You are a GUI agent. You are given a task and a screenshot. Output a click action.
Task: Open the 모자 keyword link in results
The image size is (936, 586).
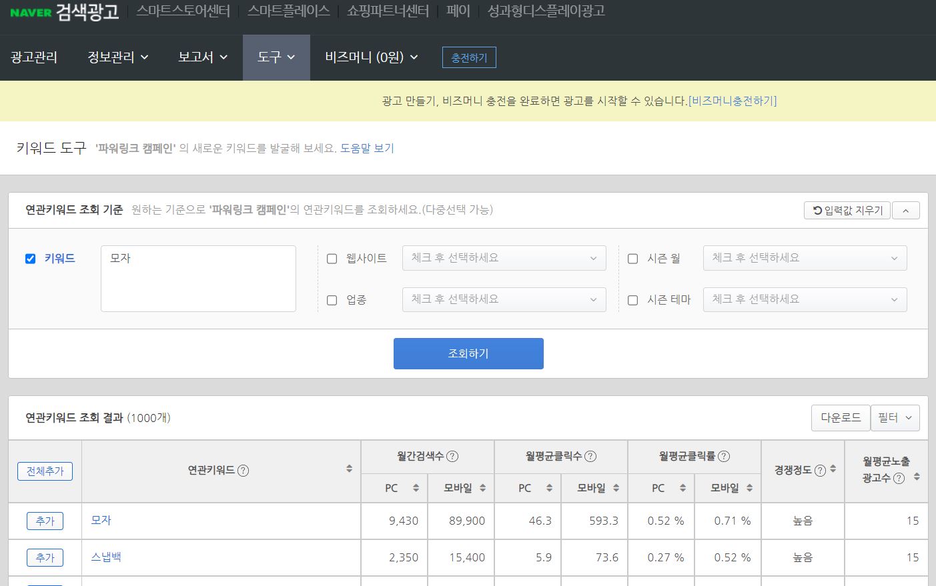click(101, 520)
